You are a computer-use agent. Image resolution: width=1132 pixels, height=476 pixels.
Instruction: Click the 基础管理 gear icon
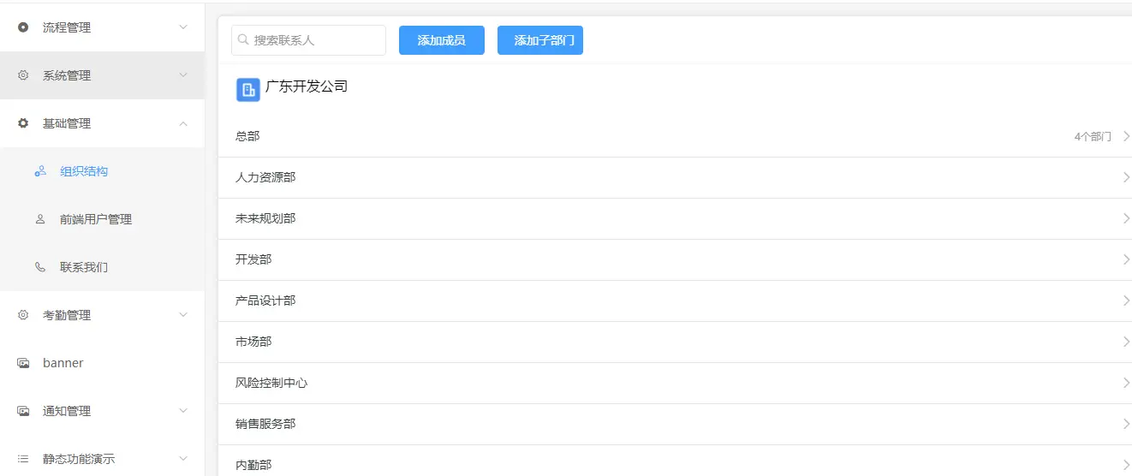pos(23,123)
